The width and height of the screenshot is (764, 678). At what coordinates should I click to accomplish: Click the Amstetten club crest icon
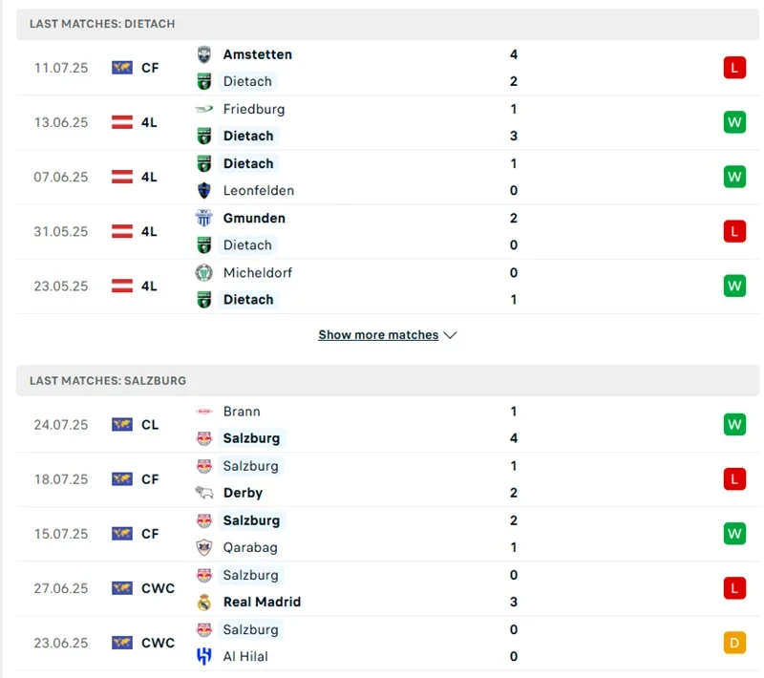[203, 54]
